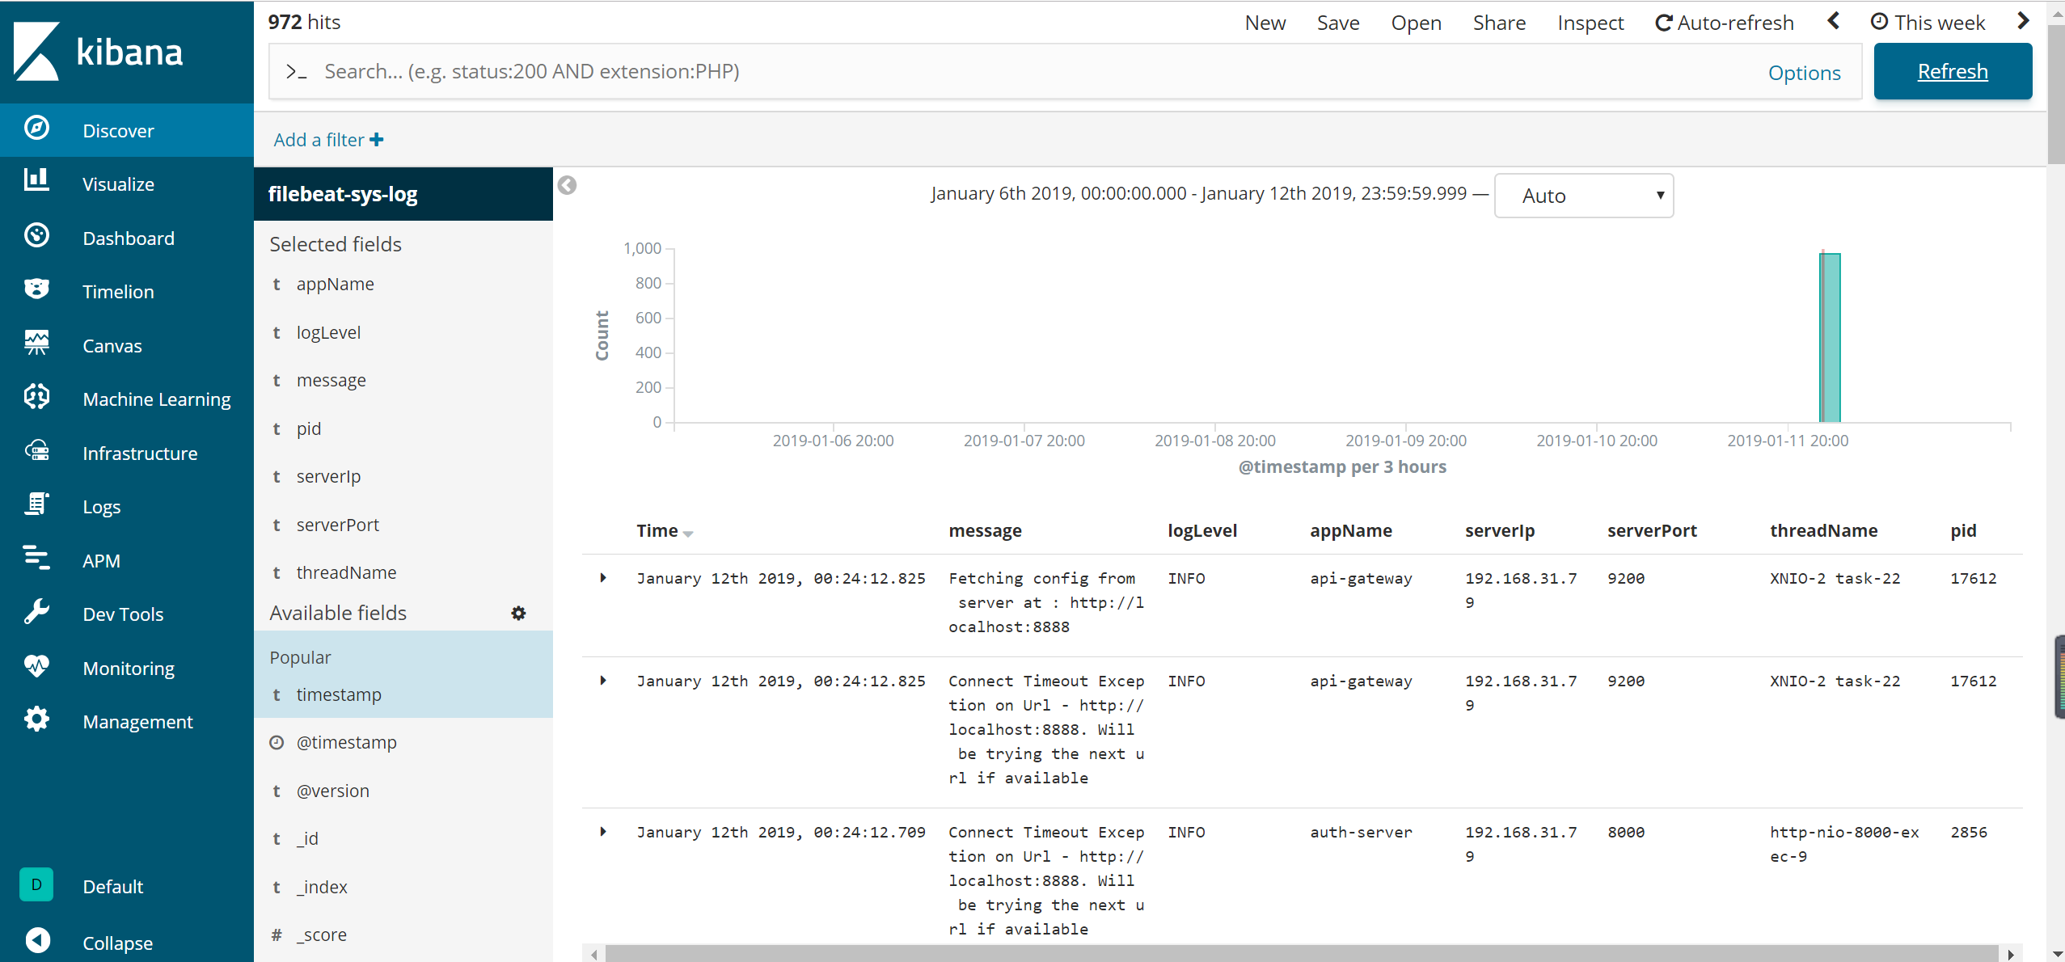Expand the first log row details
Viewport: 2065px width, 962px height.
click(603, 578)
